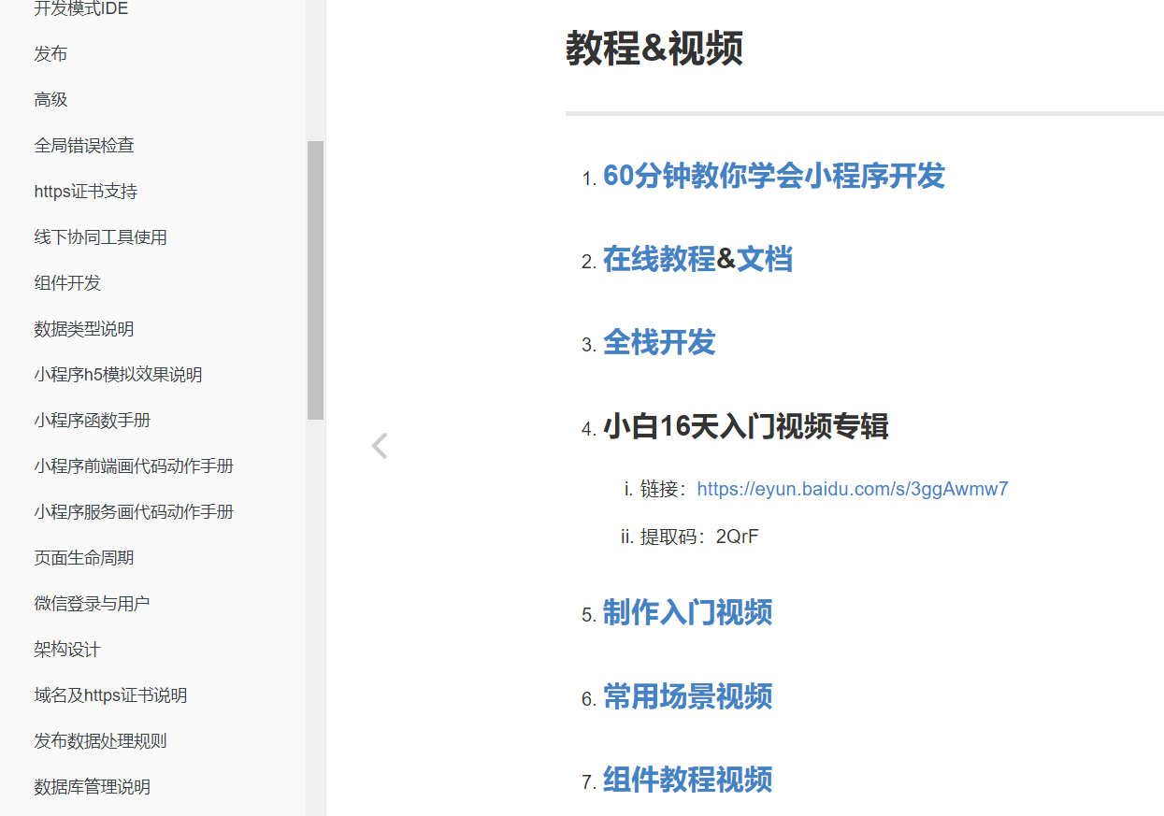Open the 在线教程 link
Screen dimensions: 1164x816
coord(658,259)
